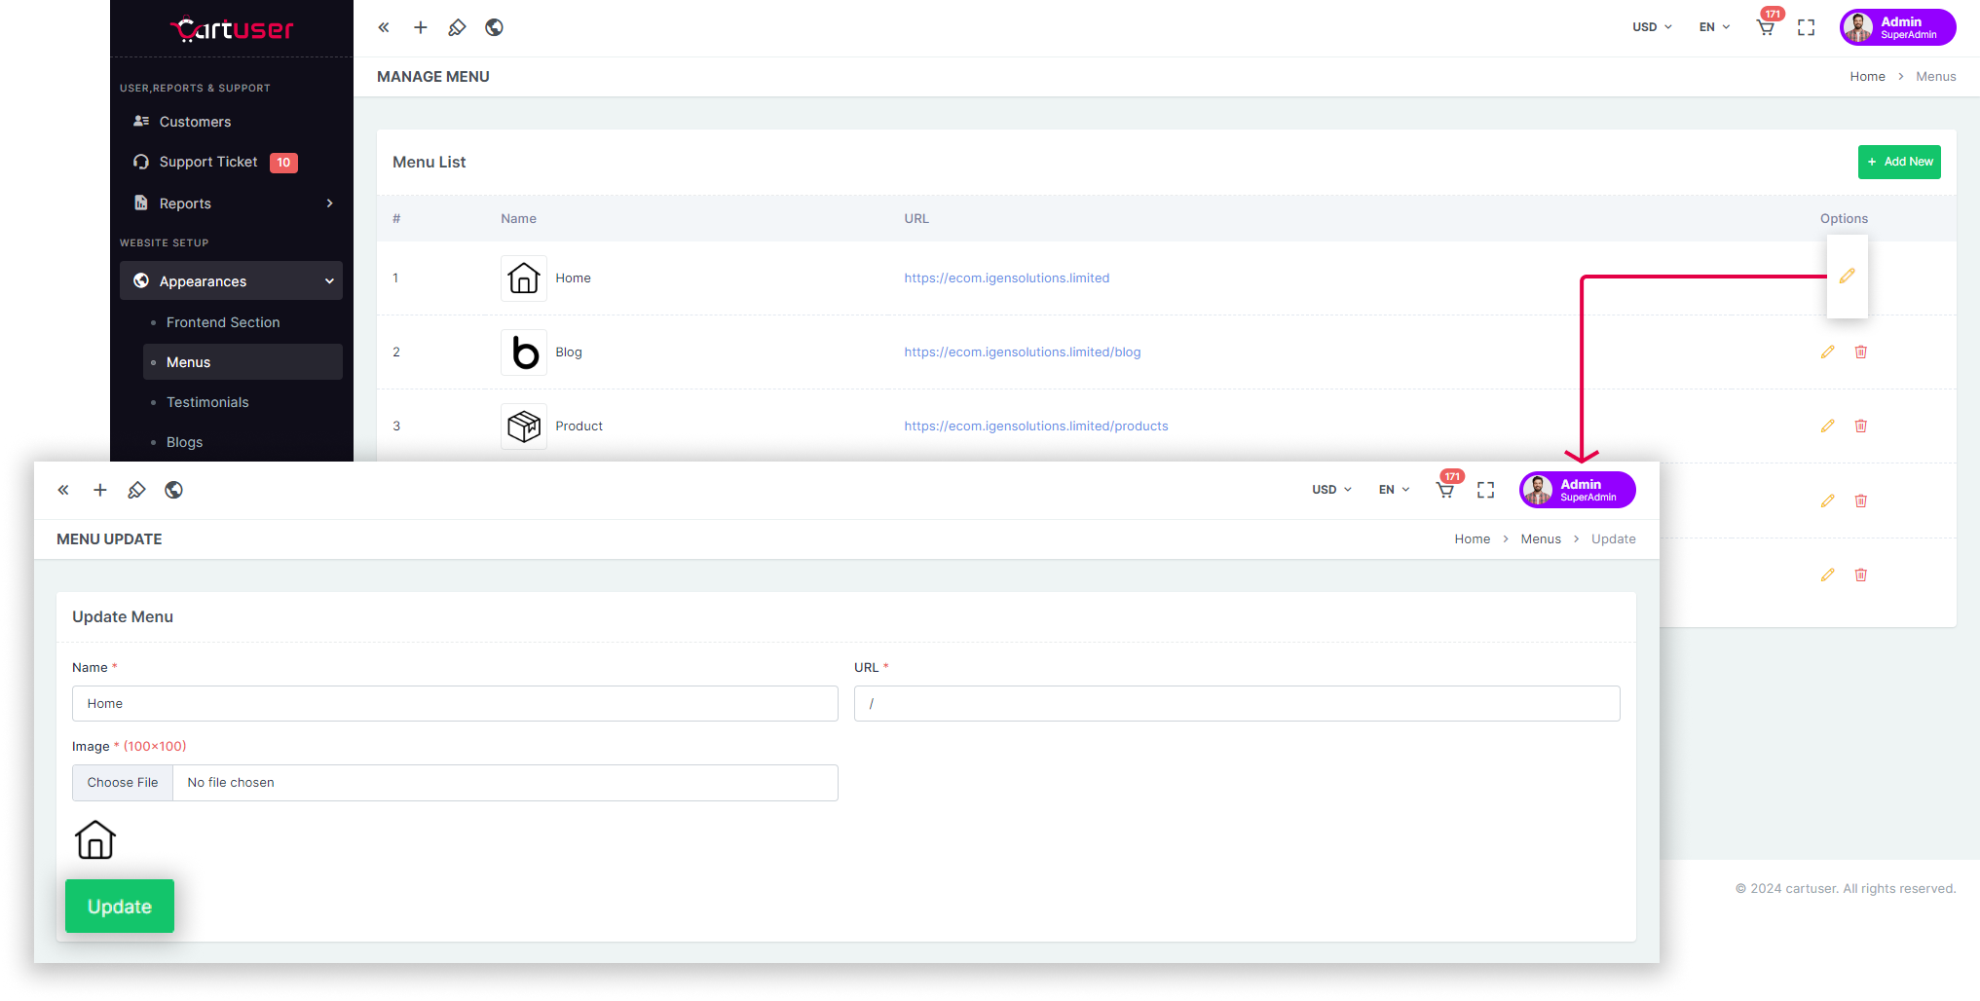Click the highlighted edit pencil for Home row
Screen dimensions: 1980x1001
pos(1847,277)
